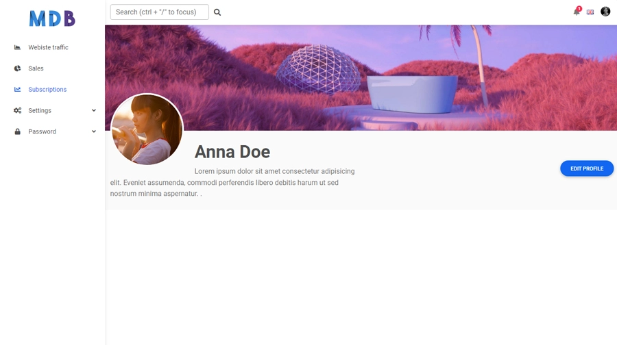Screen dimensions: 617x345
Task: Open the Webiste traffic menu item
Action: click(48, 47)
